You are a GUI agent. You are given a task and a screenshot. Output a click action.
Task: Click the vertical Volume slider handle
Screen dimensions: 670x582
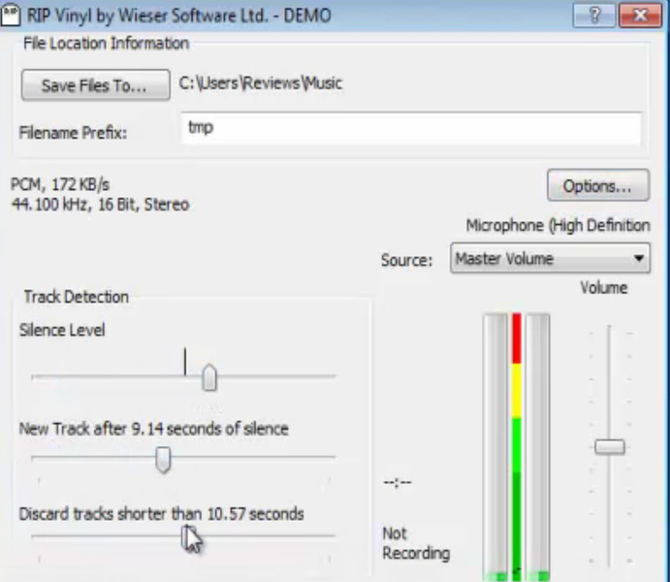point(610,447)
